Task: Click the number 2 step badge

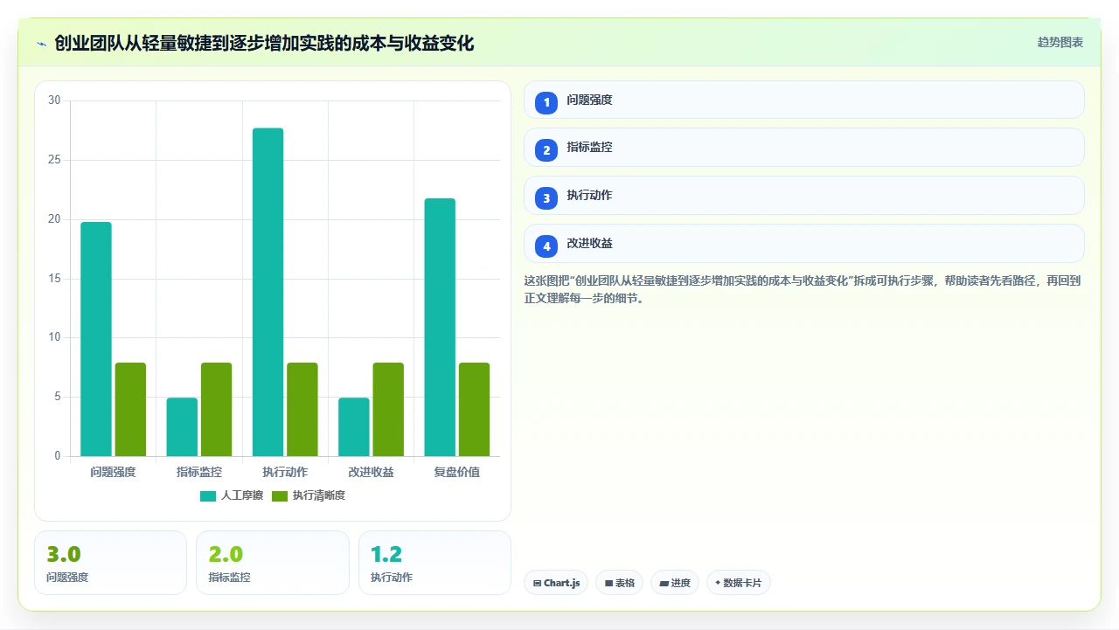Action: [546, 149]
